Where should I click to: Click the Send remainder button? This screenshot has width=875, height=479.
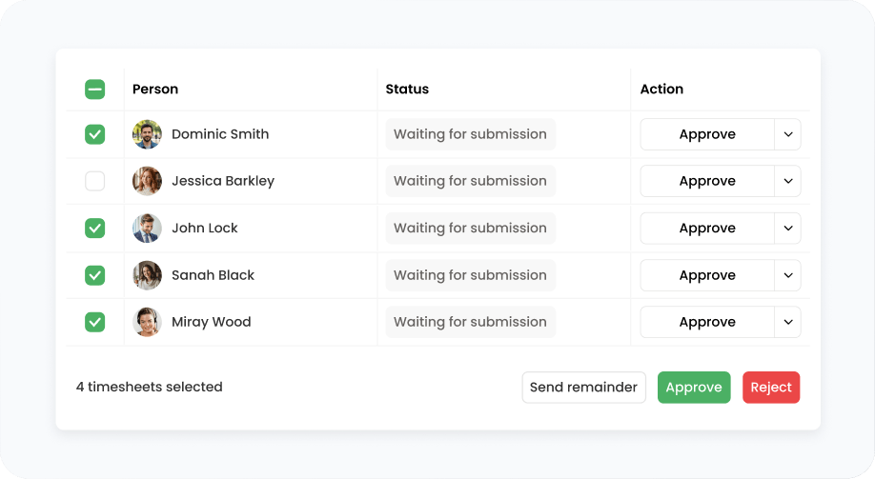click(x=583, y=388)
